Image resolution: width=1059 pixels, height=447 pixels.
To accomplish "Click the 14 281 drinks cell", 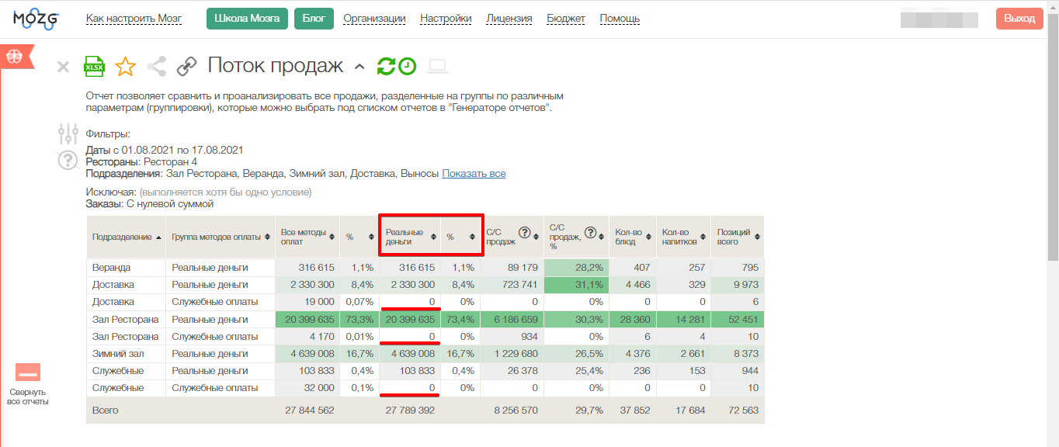I will [682, 319].
